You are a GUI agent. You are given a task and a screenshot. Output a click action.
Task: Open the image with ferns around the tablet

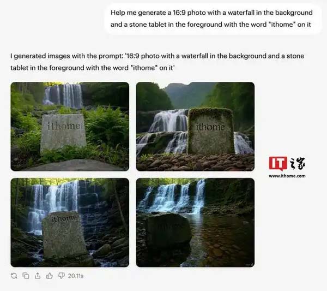pyautogui.click(x=70, y=126)
